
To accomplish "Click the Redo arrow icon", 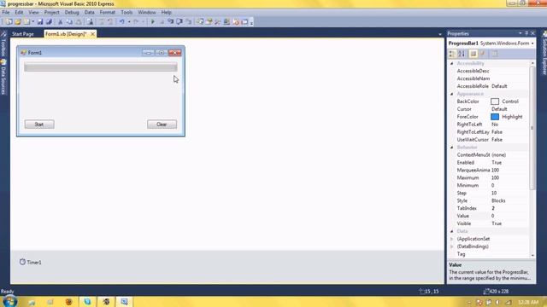I will 136,22.
